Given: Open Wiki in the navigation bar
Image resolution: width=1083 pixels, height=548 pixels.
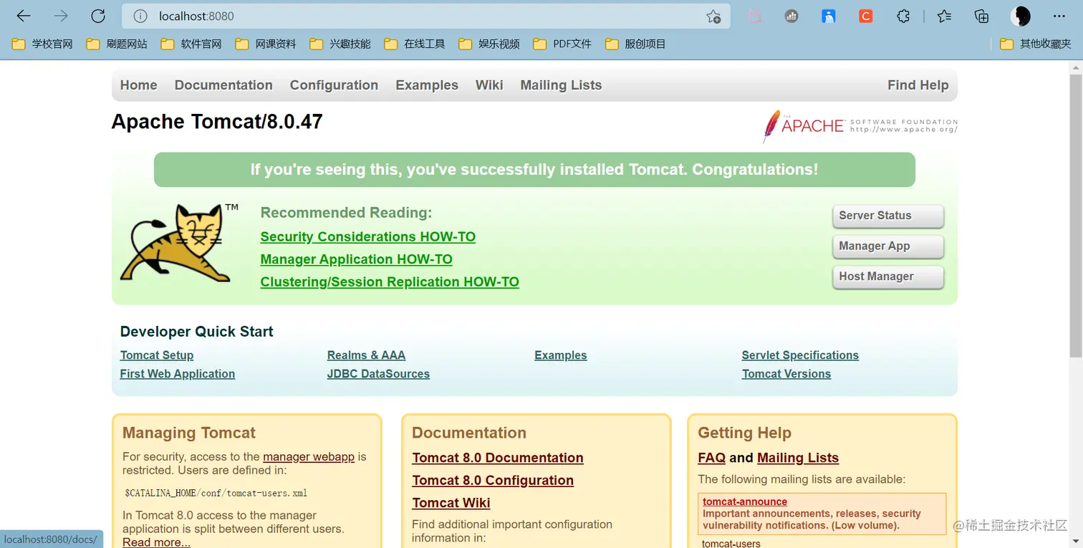Looking at the screenshot, I should [x=489, y=85].
